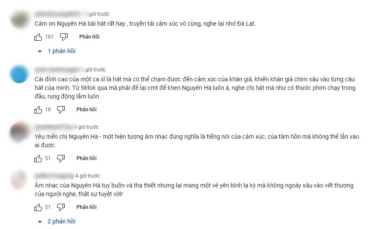The width and height of the screenshot is (369, 229).
Task: Dislike the comment with 18 likes
Action: pyautogui.click(x=61, y=110)
